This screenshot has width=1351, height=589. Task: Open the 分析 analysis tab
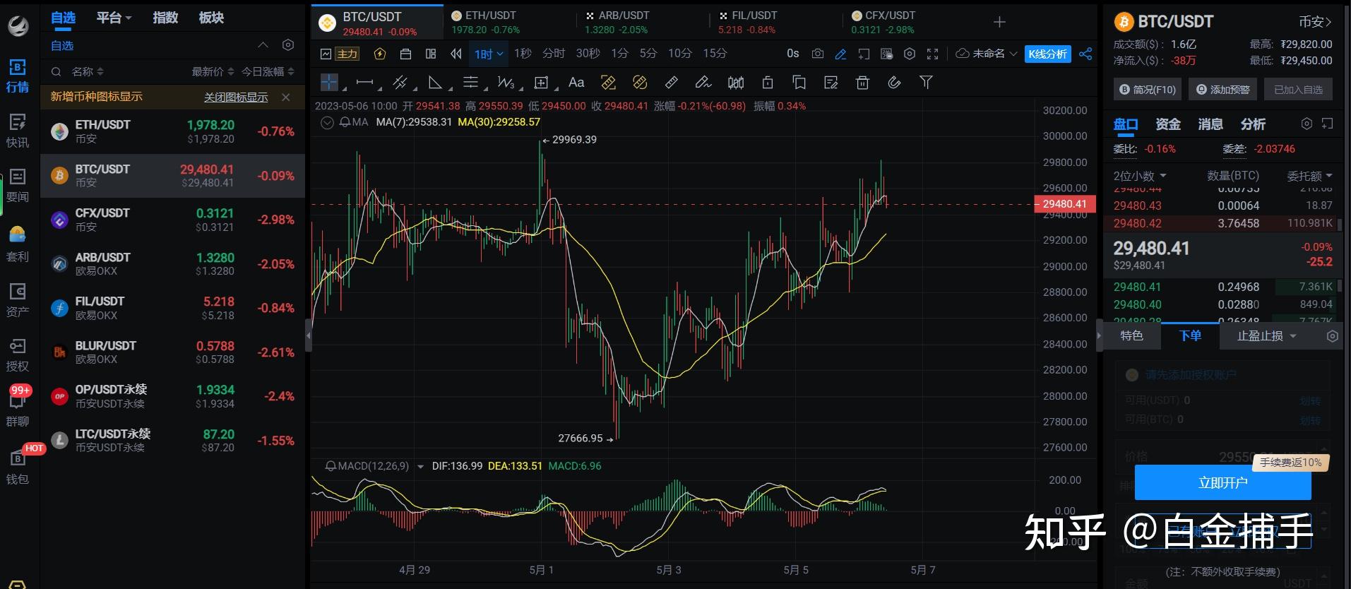(1252, 124)
